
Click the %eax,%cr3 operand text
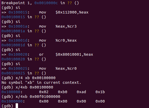tap(66, 26)
